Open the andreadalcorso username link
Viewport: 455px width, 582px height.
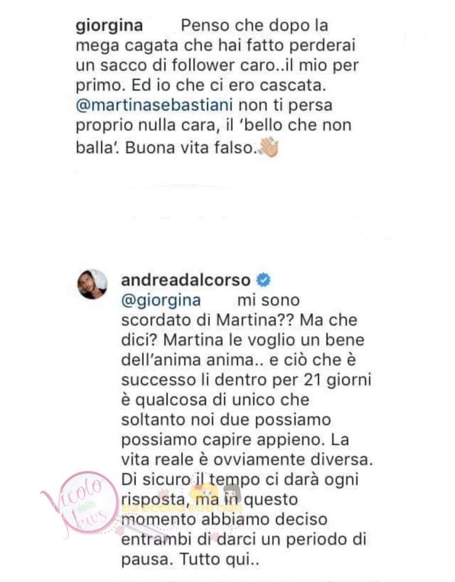click(x=186, y=280)
